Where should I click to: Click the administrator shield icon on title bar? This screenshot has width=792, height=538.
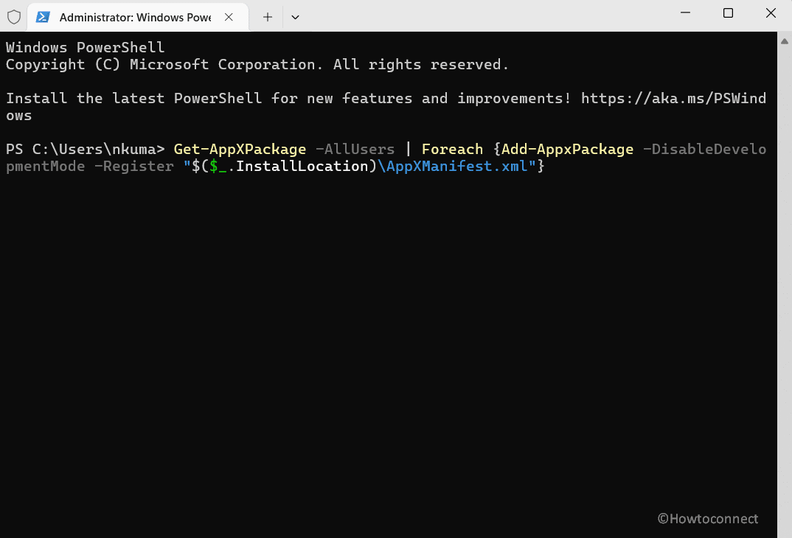[14, 16]
